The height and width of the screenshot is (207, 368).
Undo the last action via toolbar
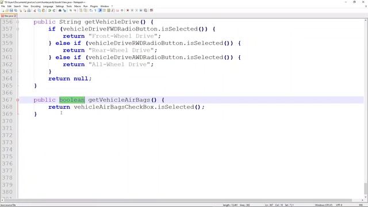point(49,10)
